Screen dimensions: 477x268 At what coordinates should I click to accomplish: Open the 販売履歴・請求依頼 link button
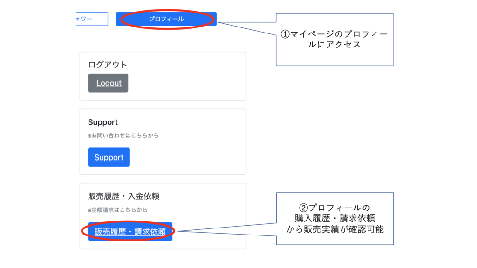(x=130, y=232)
